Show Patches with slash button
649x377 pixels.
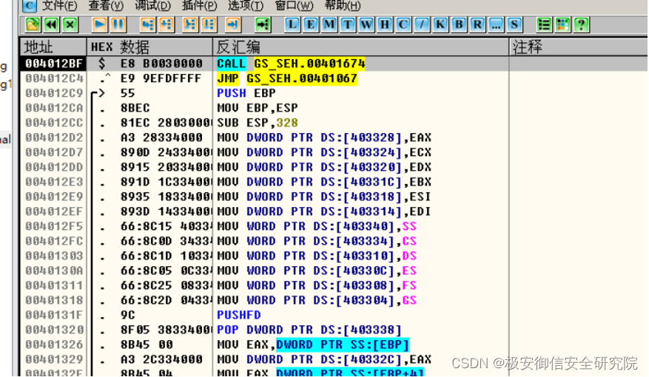tap(422, 25)
